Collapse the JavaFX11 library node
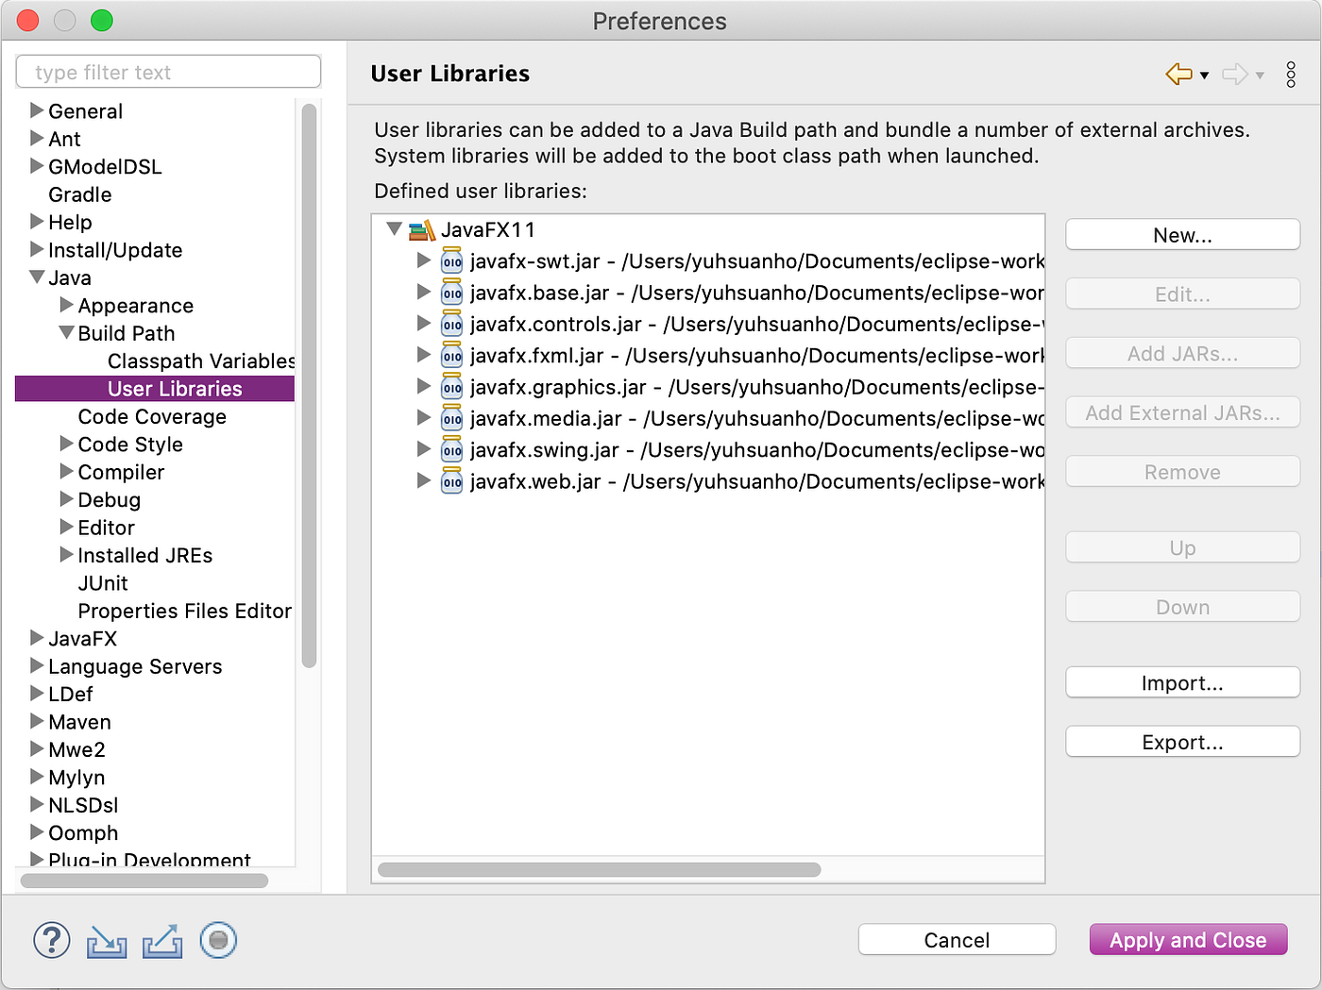 click(395, 228)
